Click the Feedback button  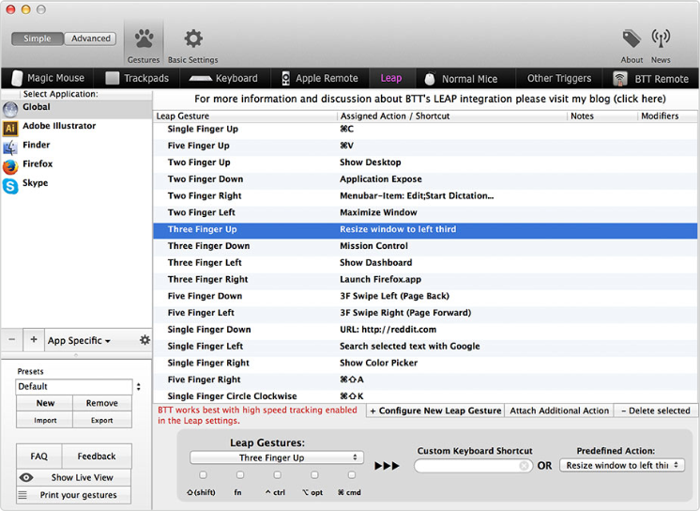pyautogui.click(x=97, y=456)
